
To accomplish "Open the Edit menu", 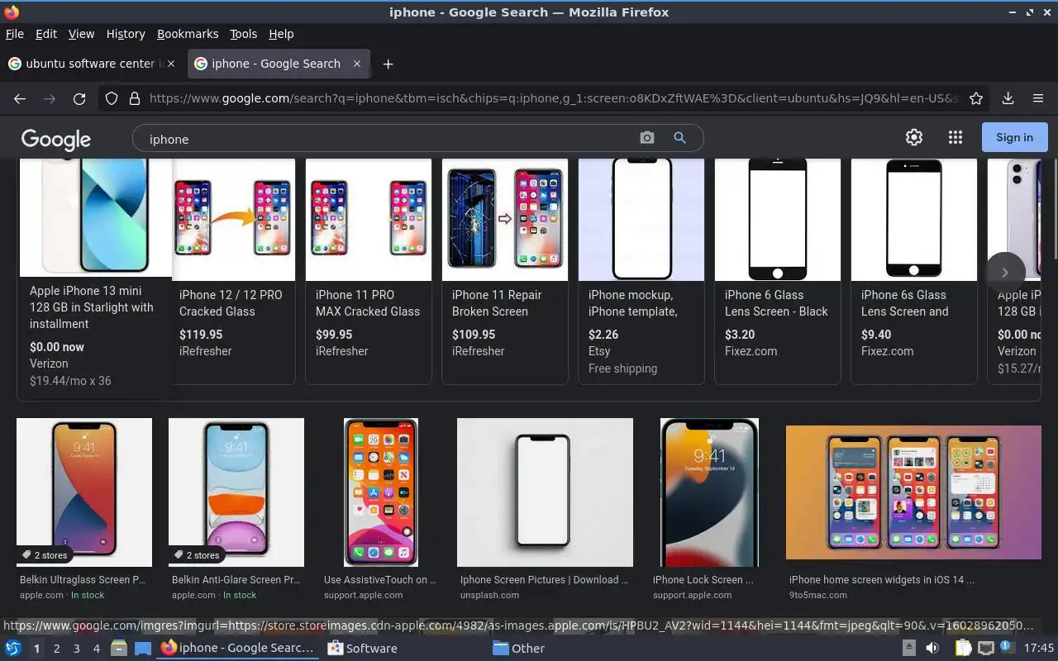I will click(46, 34).
